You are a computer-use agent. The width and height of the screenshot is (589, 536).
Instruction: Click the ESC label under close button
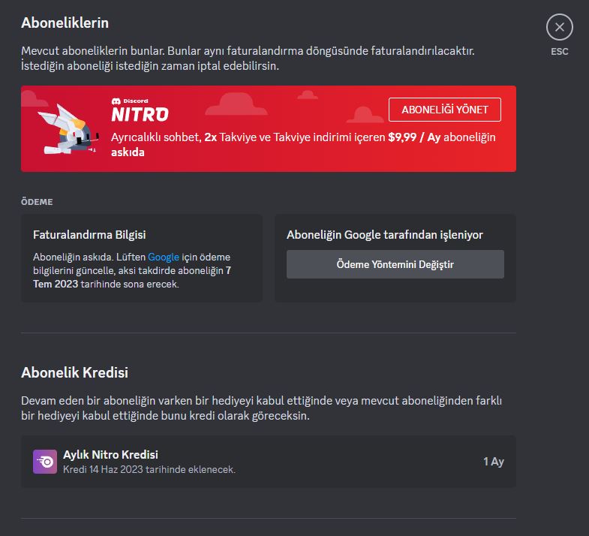pos(559,52)
